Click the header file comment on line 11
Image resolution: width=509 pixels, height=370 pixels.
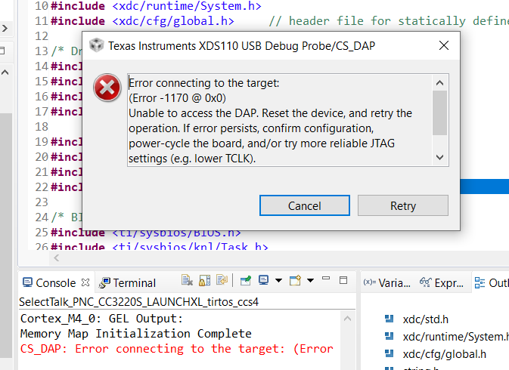[389, 21]
